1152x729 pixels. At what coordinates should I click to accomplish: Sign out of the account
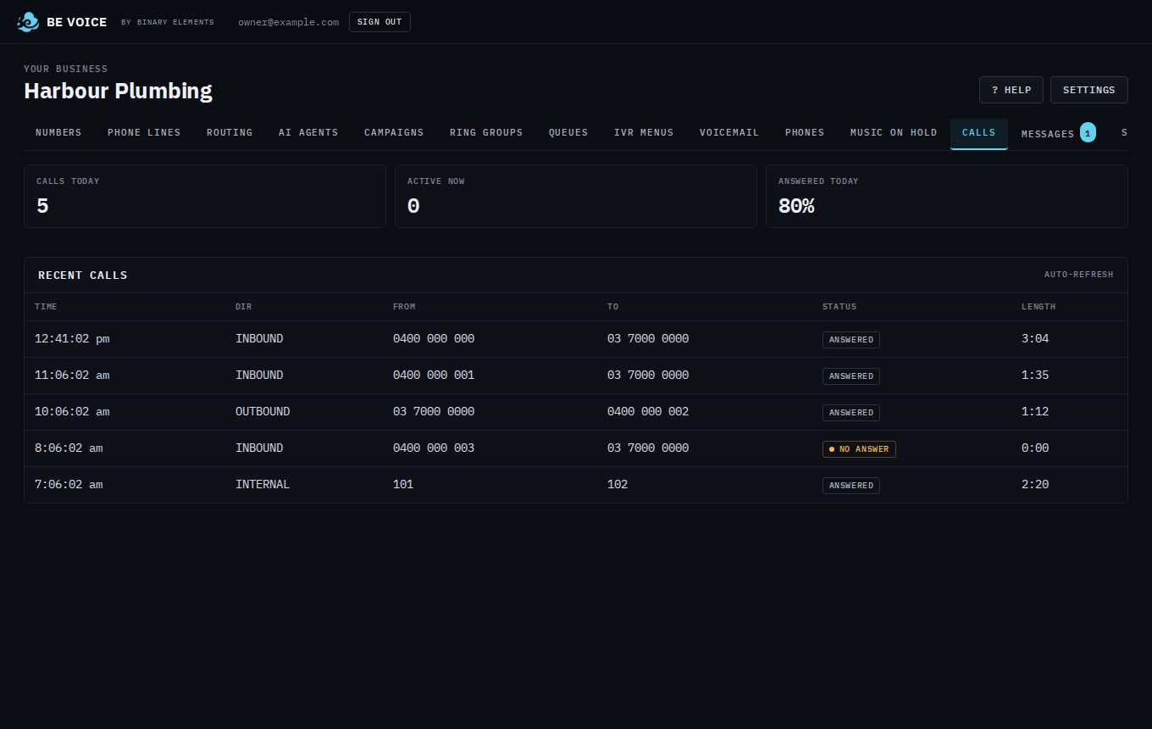point(379,22)
